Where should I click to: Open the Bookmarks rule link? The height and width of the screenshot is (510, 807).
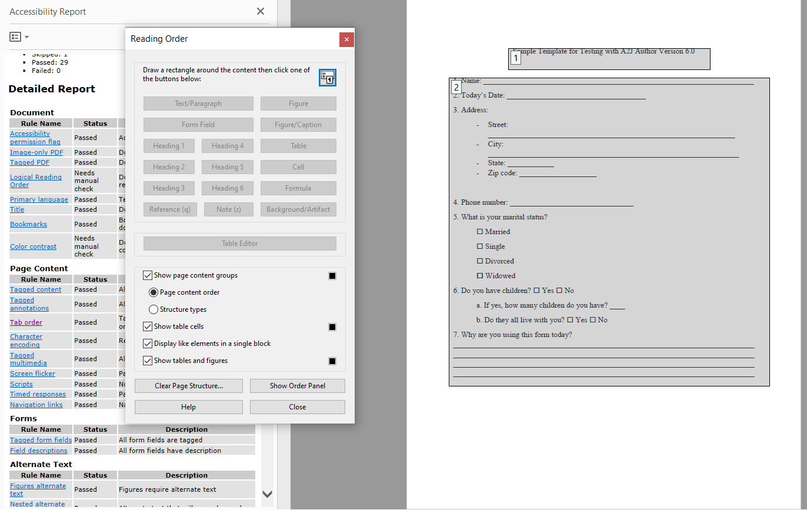28,224
